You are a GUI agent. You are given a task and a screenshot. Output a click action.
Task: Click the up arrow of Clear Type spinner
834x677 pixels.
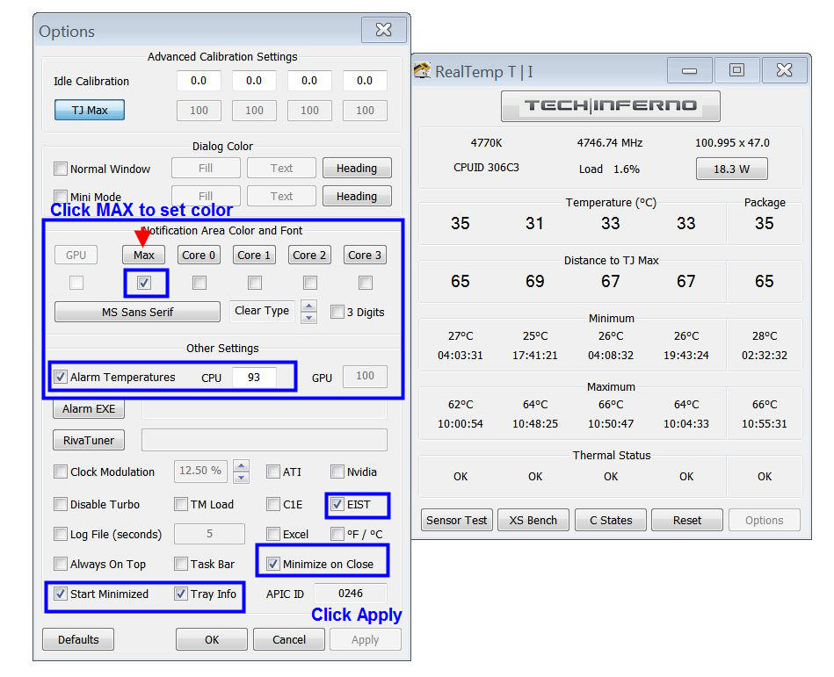tap(308, 306)
